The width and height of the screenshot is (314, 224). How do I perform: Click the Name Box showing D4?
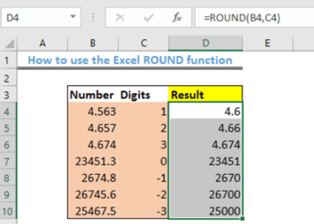pos(41,17)
